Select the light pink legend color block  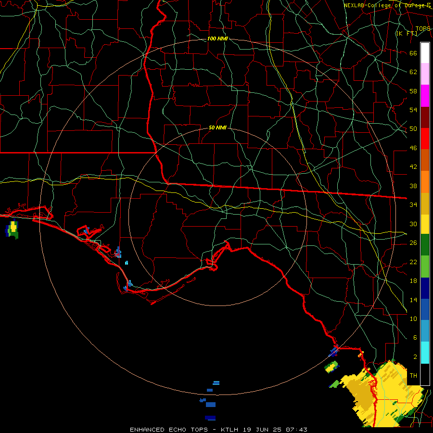pos(425,74)
